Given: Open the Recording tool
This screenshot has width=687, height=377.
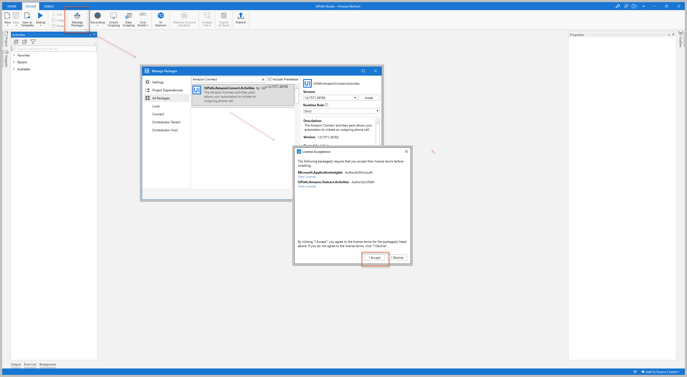Looking at the screenshot, I should pyautogui.click(x=98, y=19).
